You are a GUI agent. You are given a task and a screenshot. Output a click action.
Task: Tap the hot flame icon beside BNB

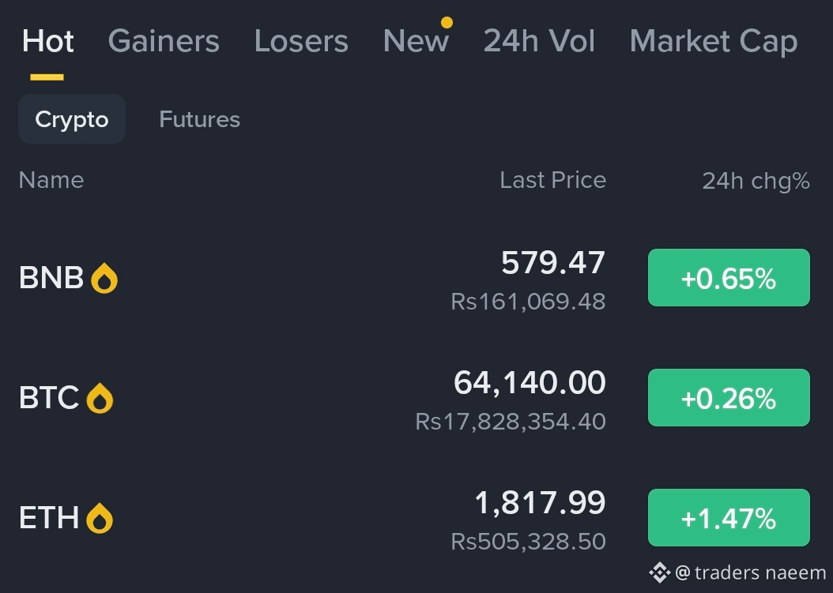tap(104, 278)
